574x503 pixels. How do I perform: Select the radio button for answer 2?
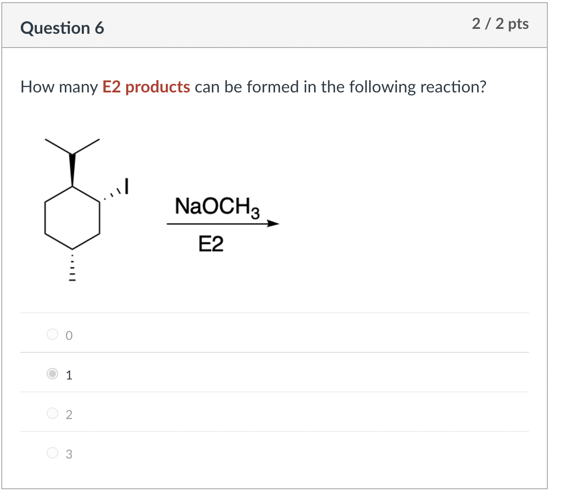[52, 413]
